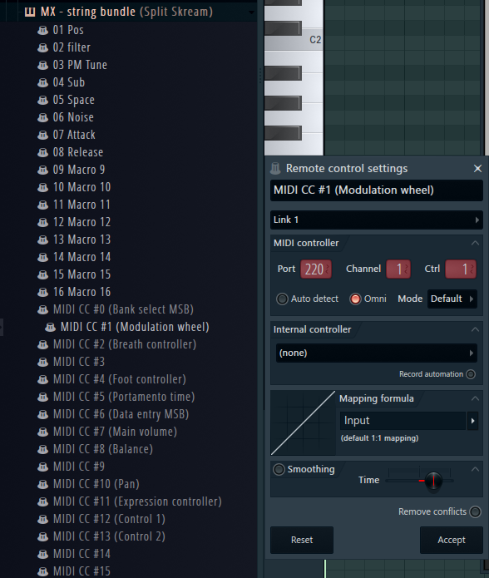Image resolution: width=489 pixels, height=578 pixels.
Task: Click the knob icon beside 02 filter
Action: (x=42, y=47)
